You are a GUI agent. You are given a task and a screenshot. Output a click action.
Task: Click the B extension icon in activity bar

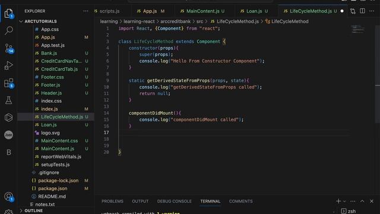(x=8, y=152)
